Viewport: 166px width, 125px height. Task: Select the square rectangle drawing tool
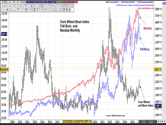point(18,6)
